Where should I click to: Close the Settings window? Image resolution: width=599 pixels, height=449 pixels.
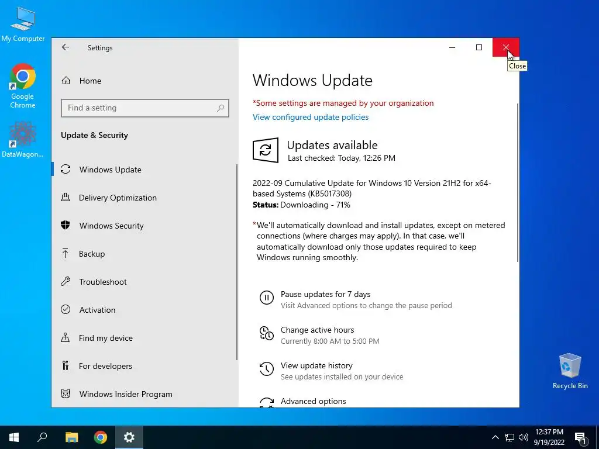pos(506,47)
